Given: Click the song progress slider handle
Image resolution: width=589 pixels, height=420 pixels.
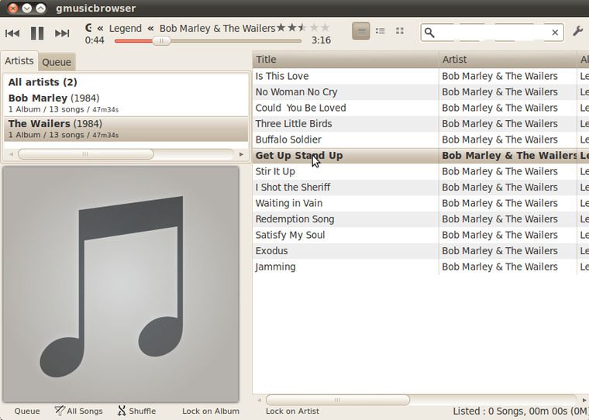Looking at the screenshot, I should click(x=161, y=40).
